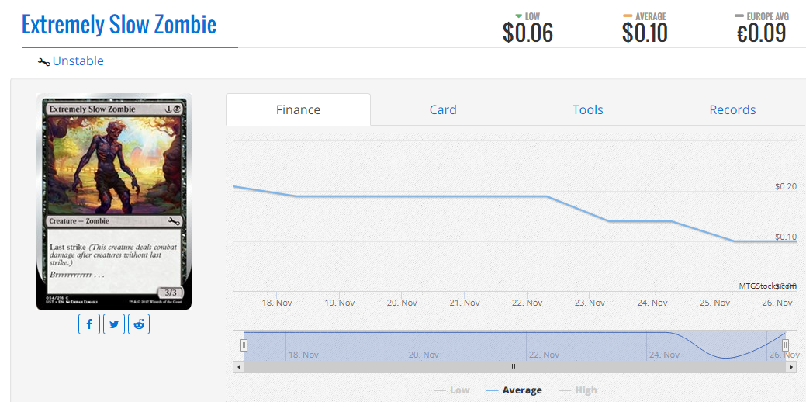Click the Unstable set wrench icon
806x402 pixels.
[x=44, y=61]
